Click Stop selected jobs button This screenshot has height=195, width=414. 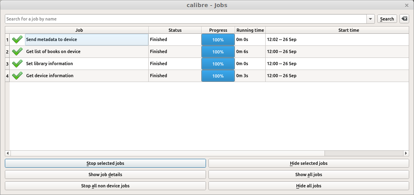coord(105,163)
